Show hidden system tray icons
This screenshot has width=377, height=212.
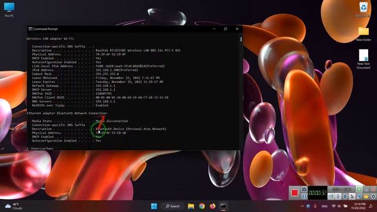[302, 206]
